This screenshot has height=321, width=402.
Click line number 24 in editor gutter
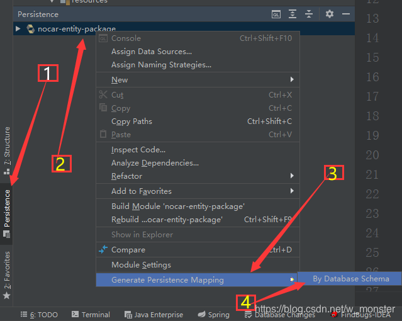pos(372,233)
